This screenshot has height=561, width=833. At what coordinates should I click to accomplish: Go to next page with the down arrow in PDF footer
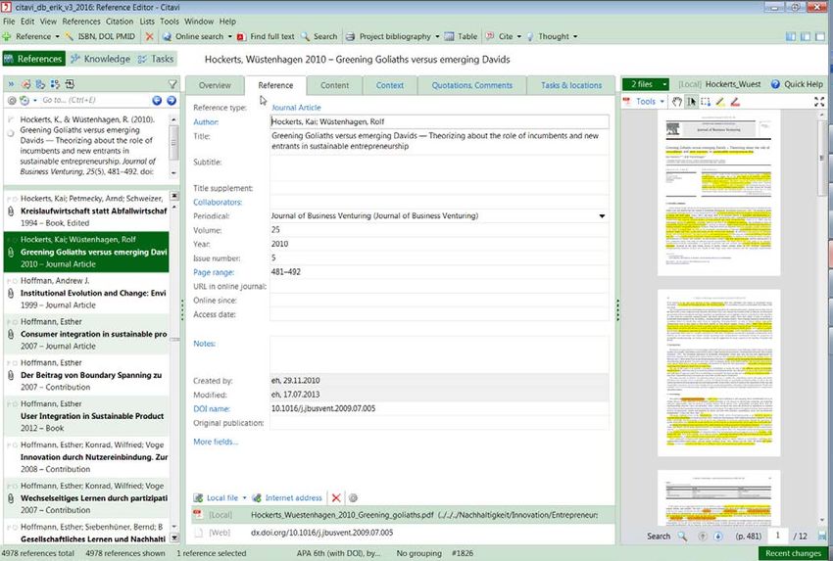717,537
